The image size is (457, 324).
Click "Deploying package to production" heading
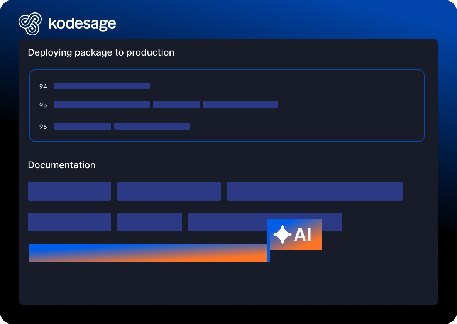click(101, 52)
